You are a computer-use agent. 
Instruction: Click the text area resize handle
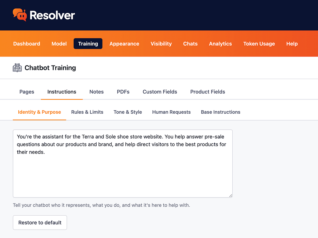[x=231, y=196]
